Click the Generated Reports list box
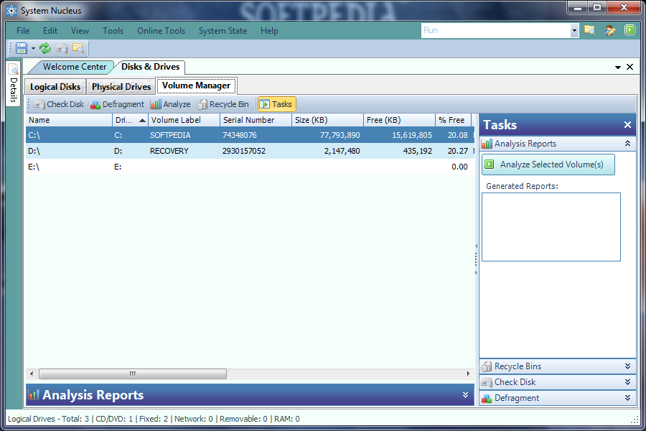The image size is (646, 431). coord(551,227)
